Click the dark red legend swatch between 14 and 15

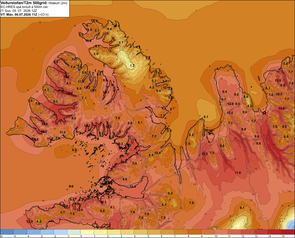[x=275, y=232]
